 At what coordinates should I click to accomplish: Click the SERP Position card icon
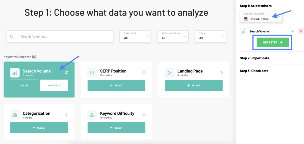coord(92,73)
